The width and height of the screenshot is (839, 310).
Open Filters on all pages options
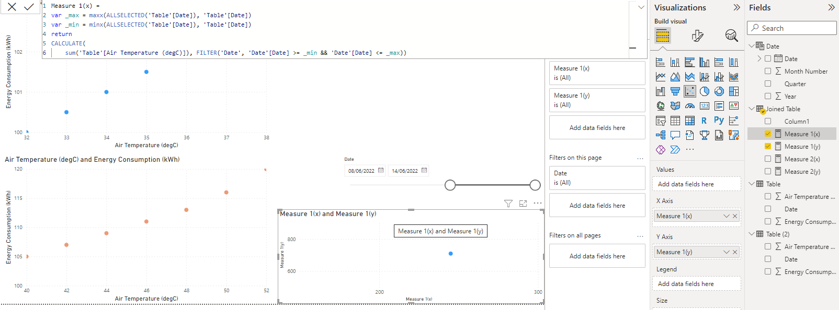[x=640, y=236]
